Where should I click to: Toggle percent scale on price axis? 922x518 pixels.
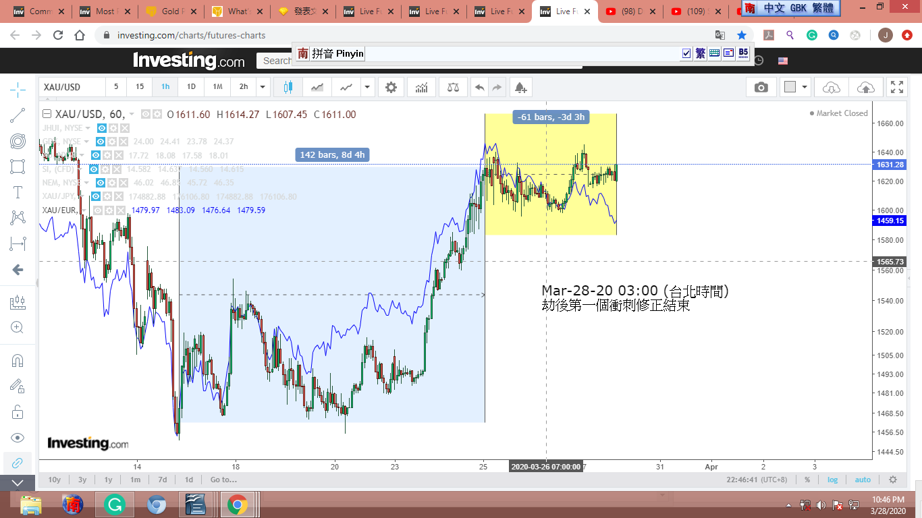[x=807, y=480]
